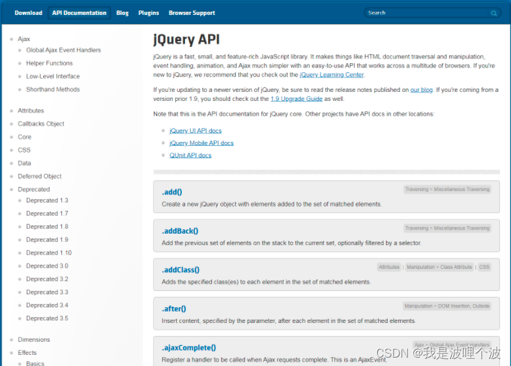
Task: Click Manipulation > DOM Insertion, Outside tag
Action: point(447,306)
